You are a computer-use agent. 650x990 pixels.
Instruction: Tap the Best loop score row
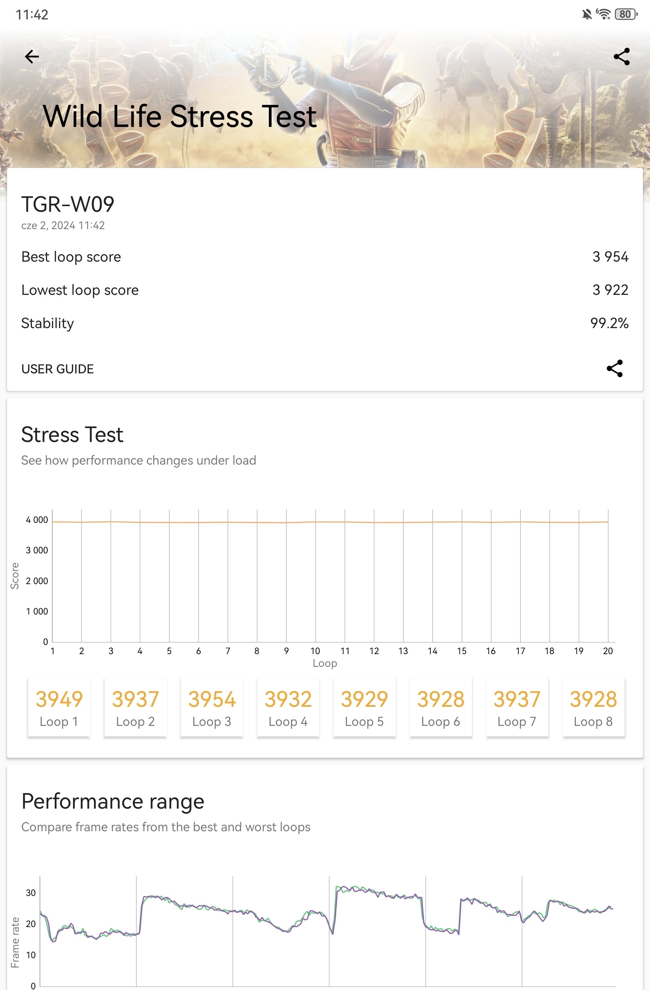[x=325, y=257]
